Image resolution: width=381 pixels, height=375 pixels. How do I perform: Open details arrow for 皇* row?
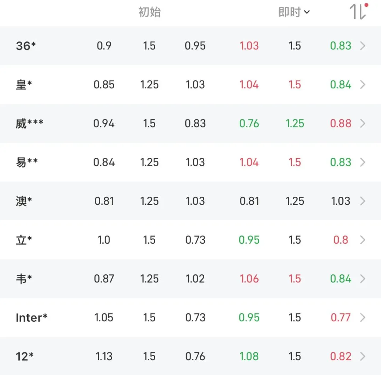[x=363, y=85]
